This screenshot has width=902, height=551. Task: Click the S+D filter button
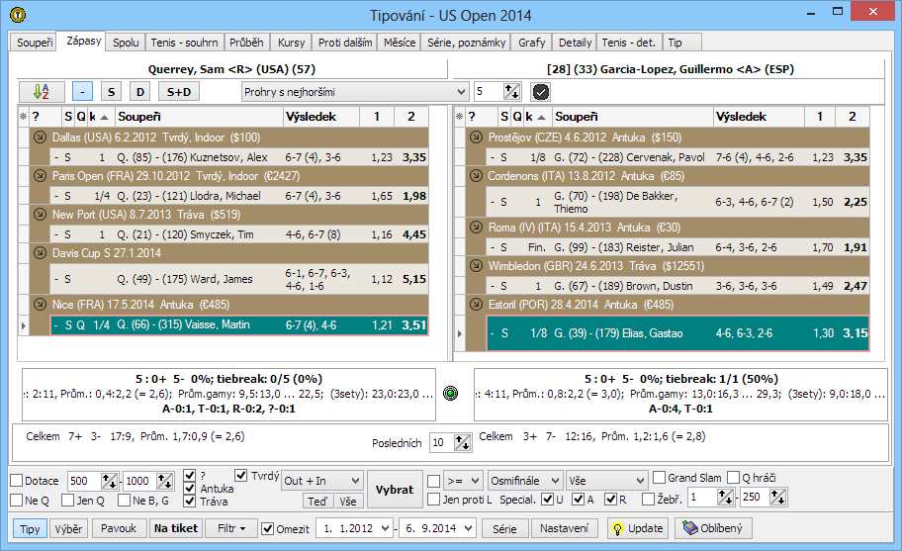(179, 92)
